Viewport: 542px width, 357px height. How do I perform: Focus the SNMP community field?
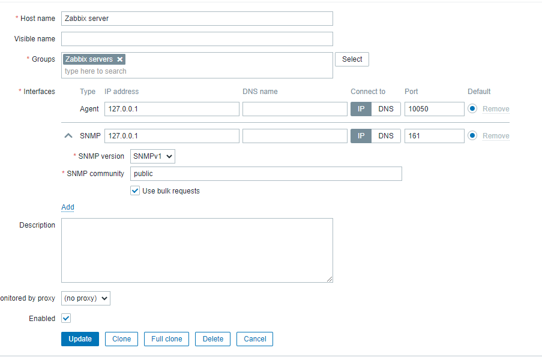pos(266,174)
